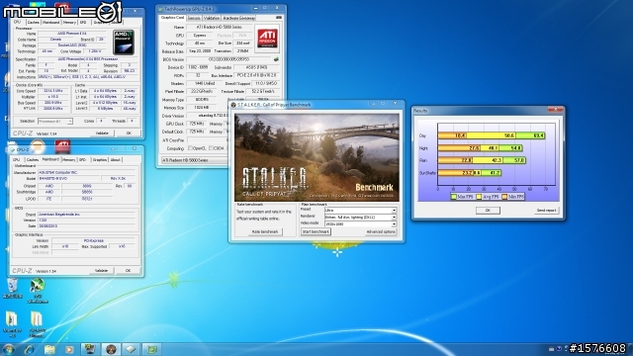
Task: Tick the OpenCL computing checkbox in GPU-Z
Action: 190,148
